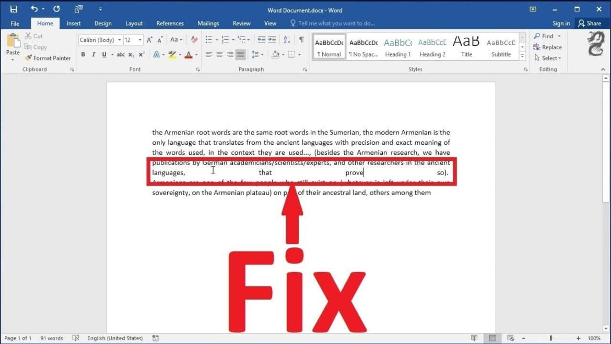Show paragraph marks with pilcrow icon
This screenshot has width=611, height=344.
point(301,40)
